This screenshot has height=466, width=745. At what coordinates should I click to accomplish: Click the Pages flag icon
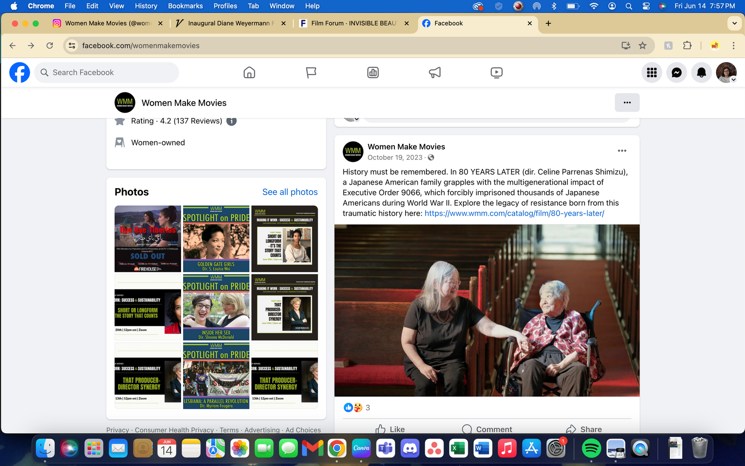click(x=311, y=72)
